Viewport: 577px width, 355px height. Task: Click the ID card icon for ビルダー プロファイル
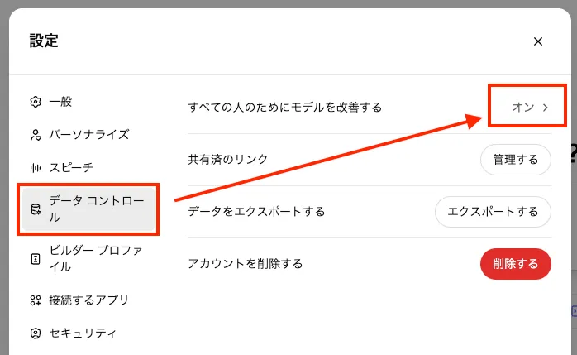36,259
